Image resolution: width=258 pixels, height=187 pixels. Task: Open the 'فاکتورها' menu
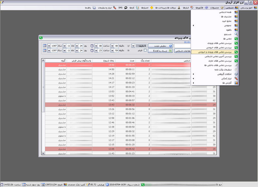pyautogui.click(x=202, y=8)
